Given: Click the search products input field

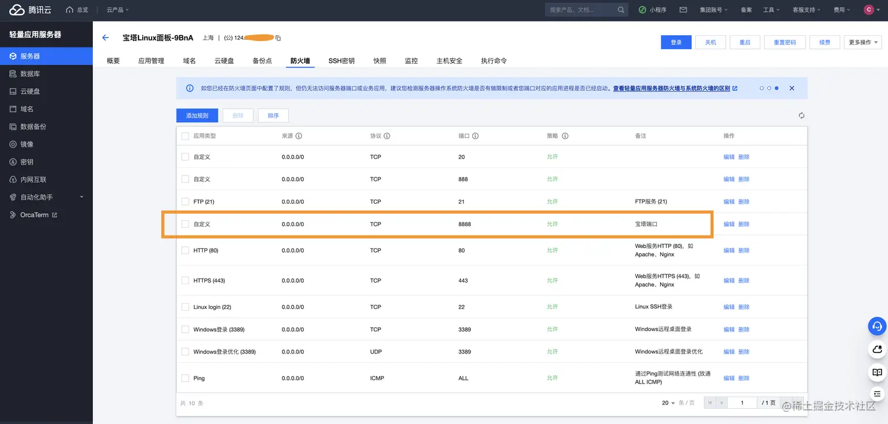Looking at the screenshot, I should pyautogui.click(x=581, y=10).
